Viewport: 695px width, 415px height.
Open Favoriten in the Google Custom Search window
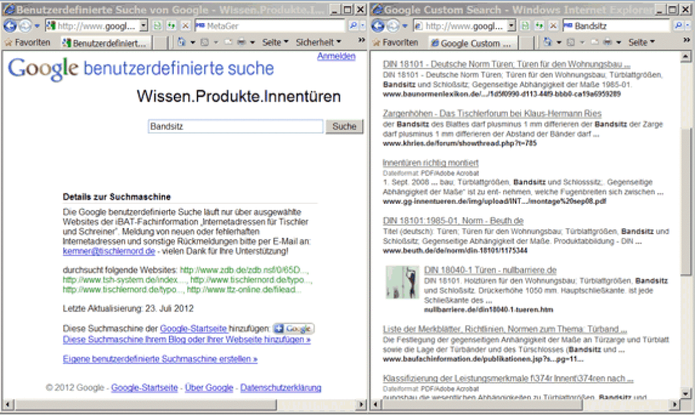(395, 42)
